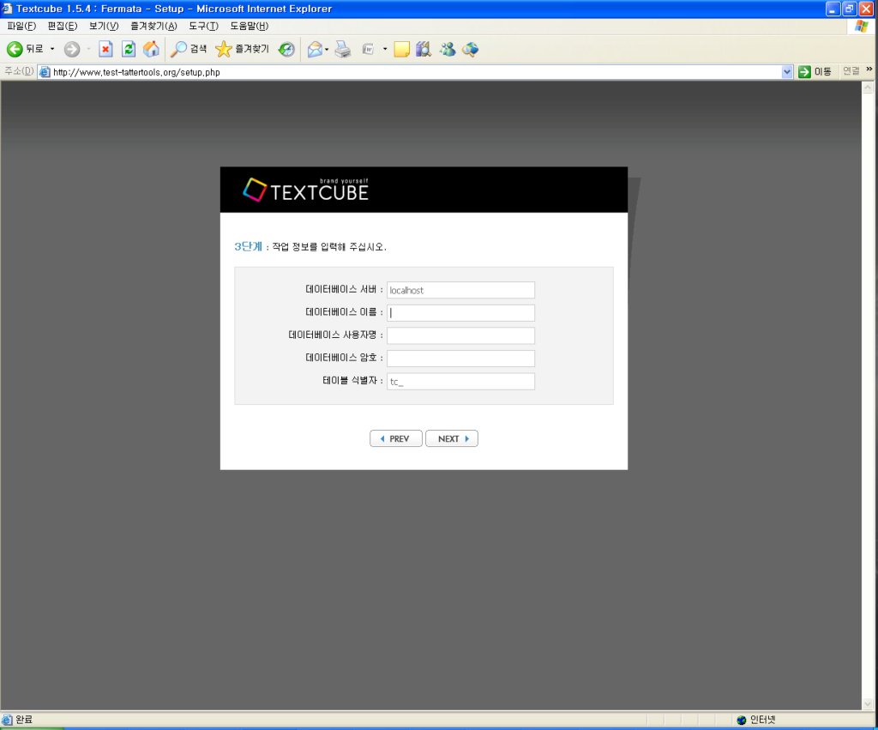Restore down the browser window
Image resolution: width=878 pixels, height=730 pixels.
tap(850, 9)
